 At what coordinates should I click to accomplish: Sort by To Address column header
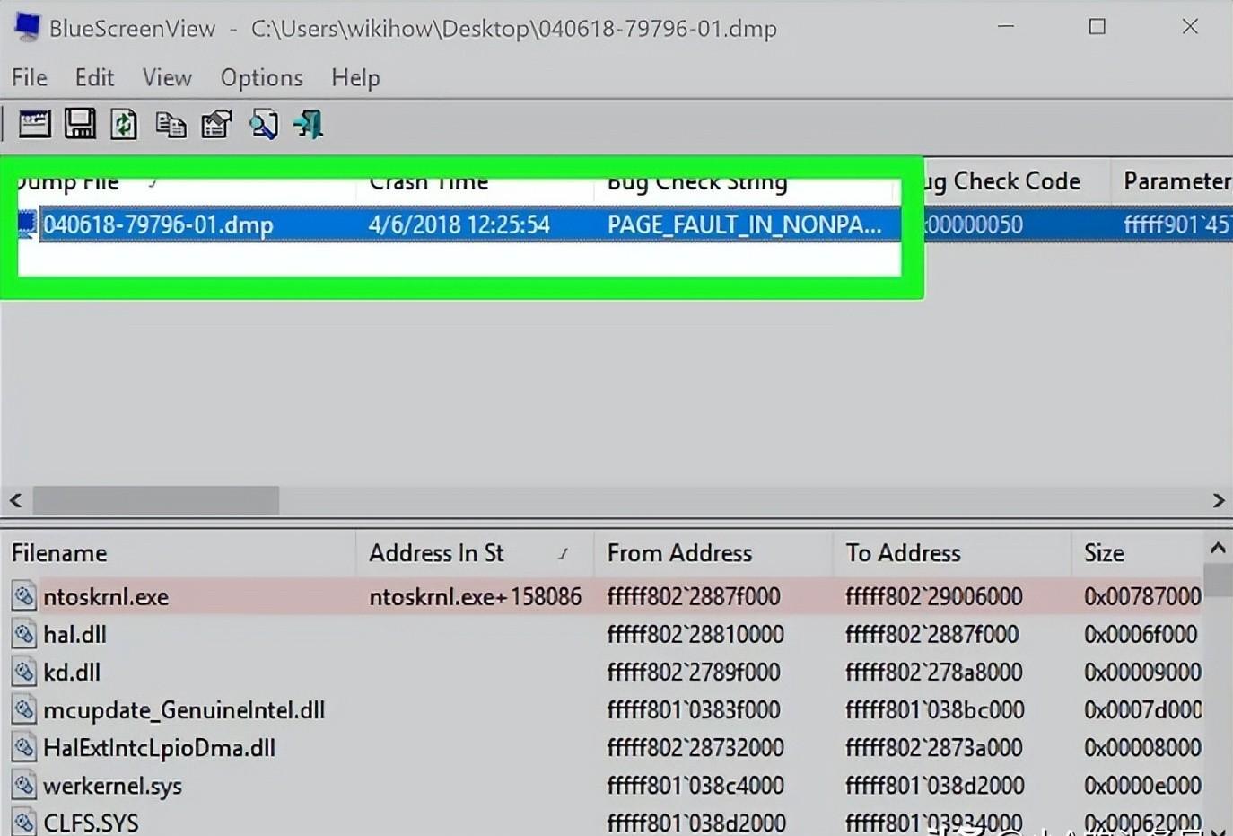point(952,553)
